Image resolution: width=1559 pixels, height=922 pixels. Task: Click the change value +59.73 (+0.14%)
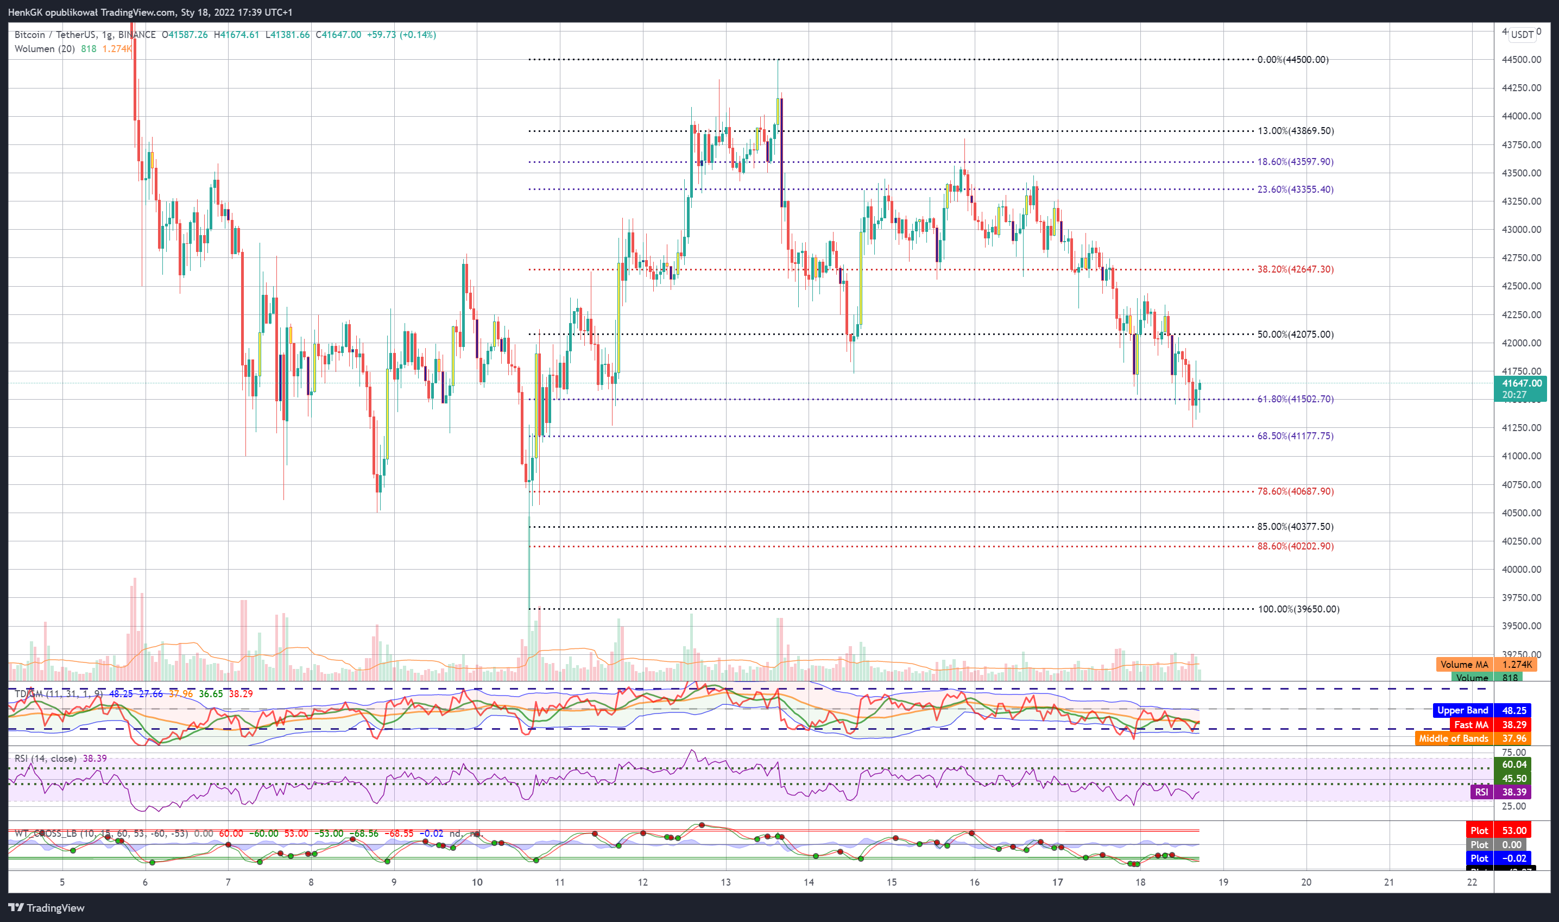click(401, 35)
